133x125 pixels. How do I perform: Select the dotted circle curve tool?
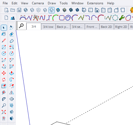click(x=115, y=18)
